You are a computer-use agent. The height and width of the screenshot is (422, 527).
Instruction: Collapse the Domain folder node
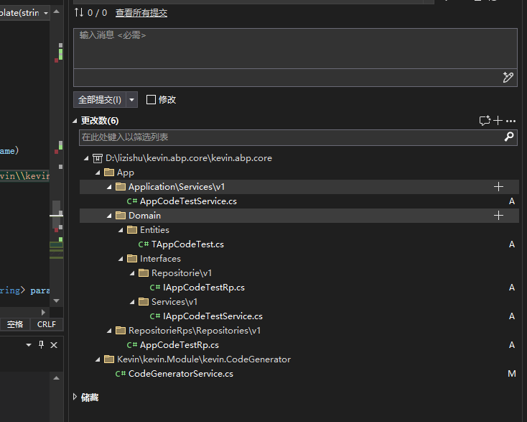[x=109, y=216]
